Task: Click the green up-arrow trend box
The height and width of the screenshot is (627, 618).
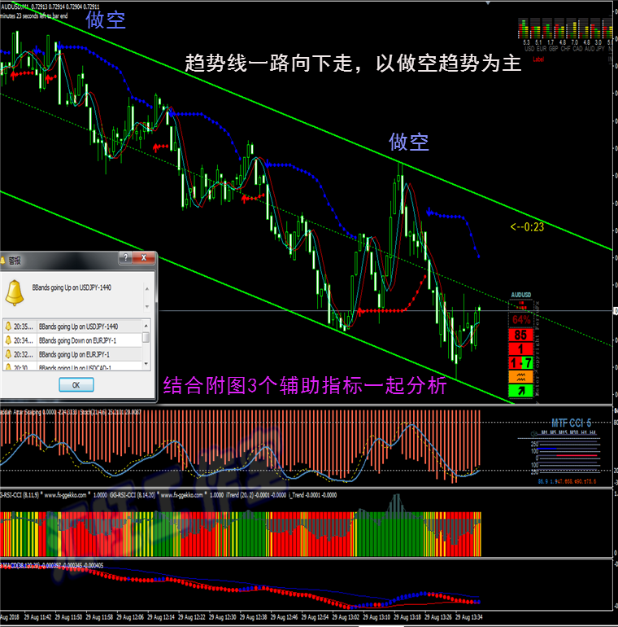Action: (x=521, y=391)
